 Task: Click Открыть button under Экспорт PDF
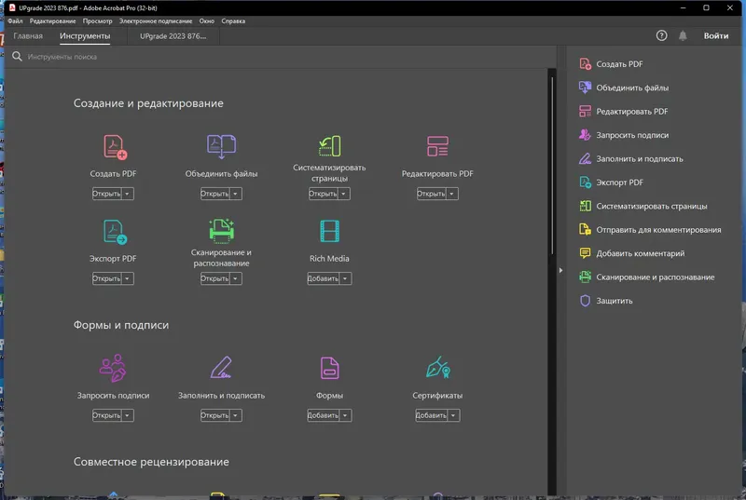click(x=107, y=278)
